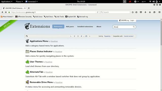Viewport: 162px width, 91px height.
Task: Go to results page 4
Action: pos(81,36)
